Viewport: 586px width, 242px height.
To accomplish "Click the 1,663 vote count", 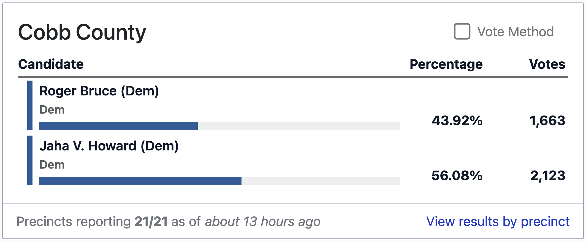I will click(x=547, y=121).
